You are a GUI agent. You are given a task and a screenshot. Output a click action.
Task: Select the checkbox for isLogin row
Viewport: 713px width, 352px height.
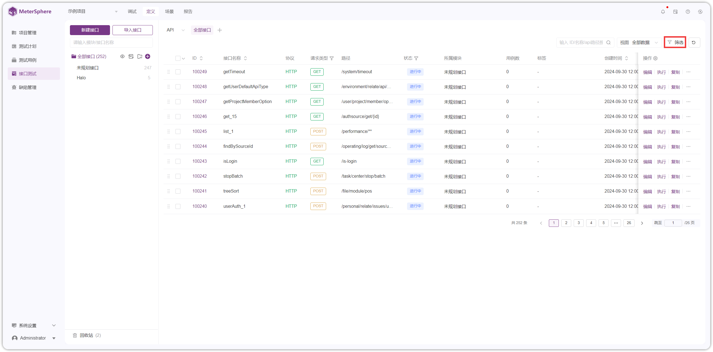pyautogui.click(x=178, y=161)
